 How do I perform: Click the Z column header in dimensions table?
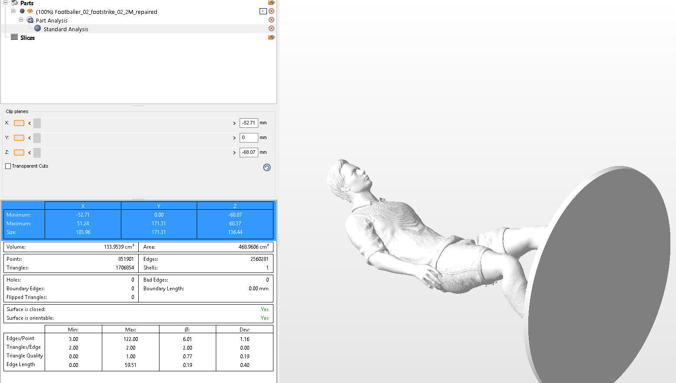pos(235,206)
